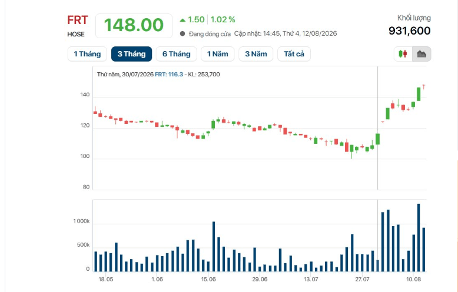This screenshot has width=458, height=292.
Task: Click the 15.06 date axis label
Action: pyautogui.click(x=208, y=279)
